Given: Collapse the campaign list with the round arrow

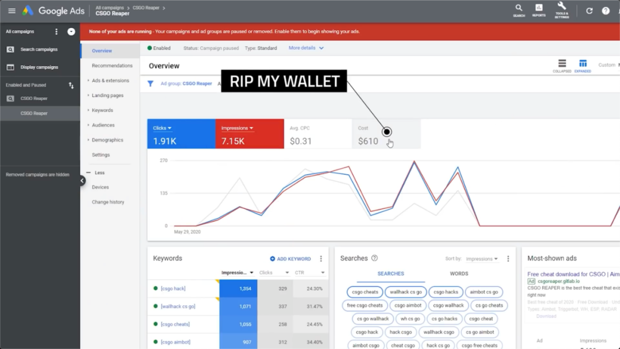Looking at the screenshot, I should (71, 32).
